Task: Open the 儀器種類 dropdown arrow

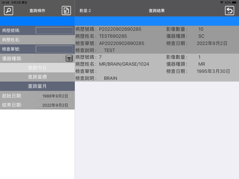Action: coord(69,58)
